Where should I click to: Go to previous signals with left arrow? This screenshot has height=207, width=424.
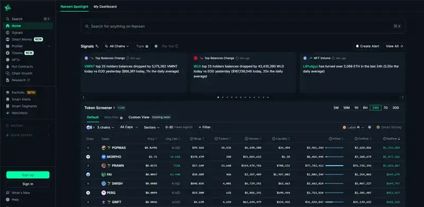84,97
